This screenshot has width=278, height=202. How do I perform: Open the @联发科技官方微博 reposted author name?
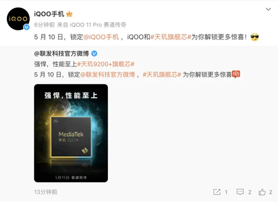click(x=62, y=53)
